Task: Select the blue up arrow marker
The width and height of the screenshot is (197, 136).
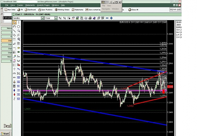Action: [x=14, y=90]
